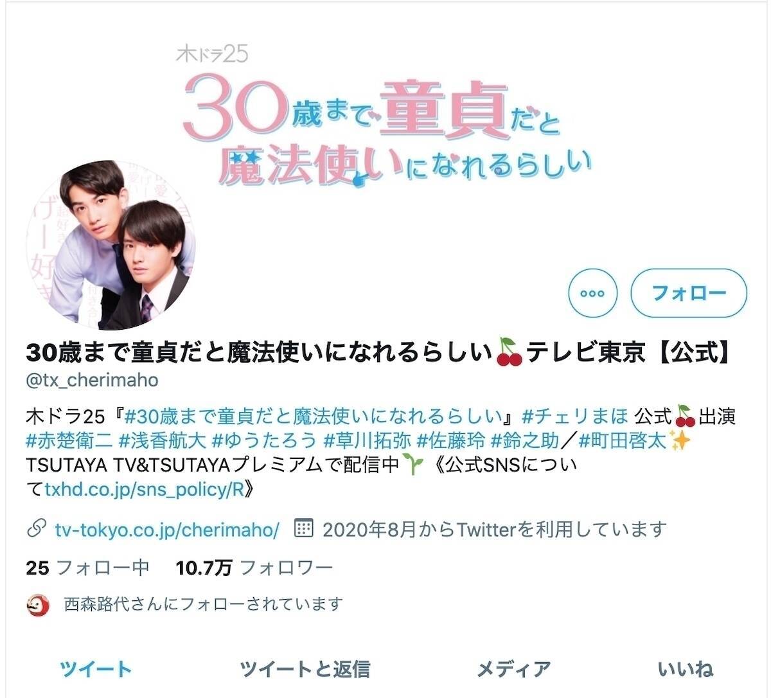Switch to the ツイートと返信 tab
This screenshot has height=698, width=771.
pos(305,669)
